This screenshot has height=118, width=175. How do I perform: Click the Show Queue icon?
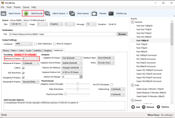pyautogui.click(x=72, y=13)
